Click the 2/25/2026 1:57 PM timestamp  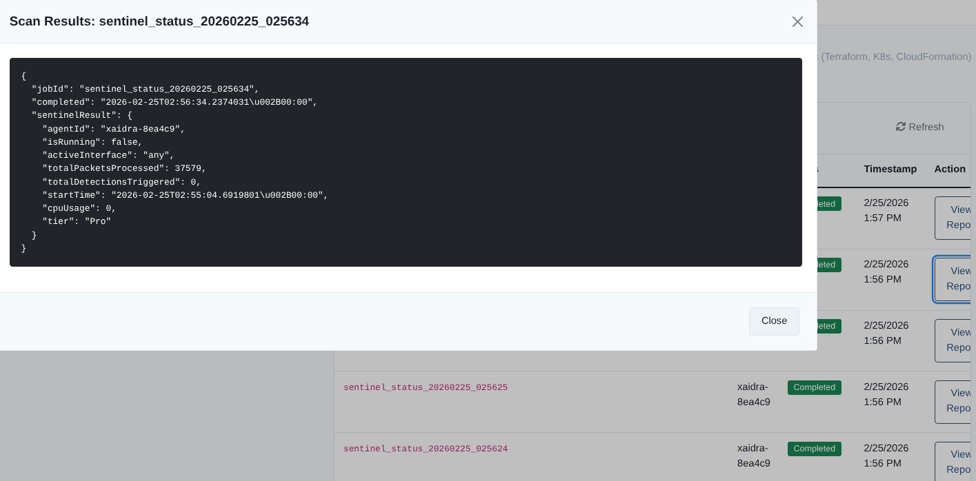pos(886,210)
